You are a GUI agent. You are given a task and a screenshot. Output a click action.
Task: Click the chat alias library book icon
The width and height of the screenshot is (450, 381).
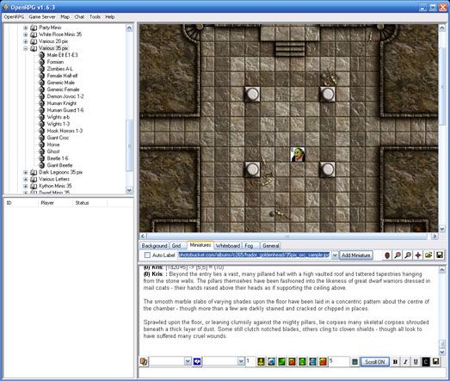pos(144,361)
